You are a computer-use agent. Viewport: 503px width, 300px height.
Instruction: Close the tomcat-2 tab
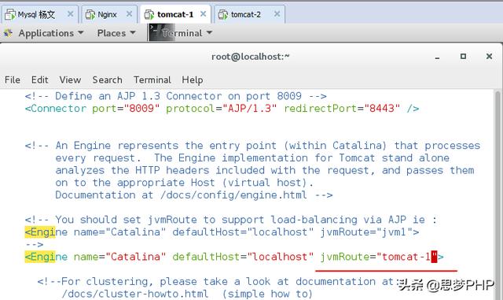click(277, 14)
